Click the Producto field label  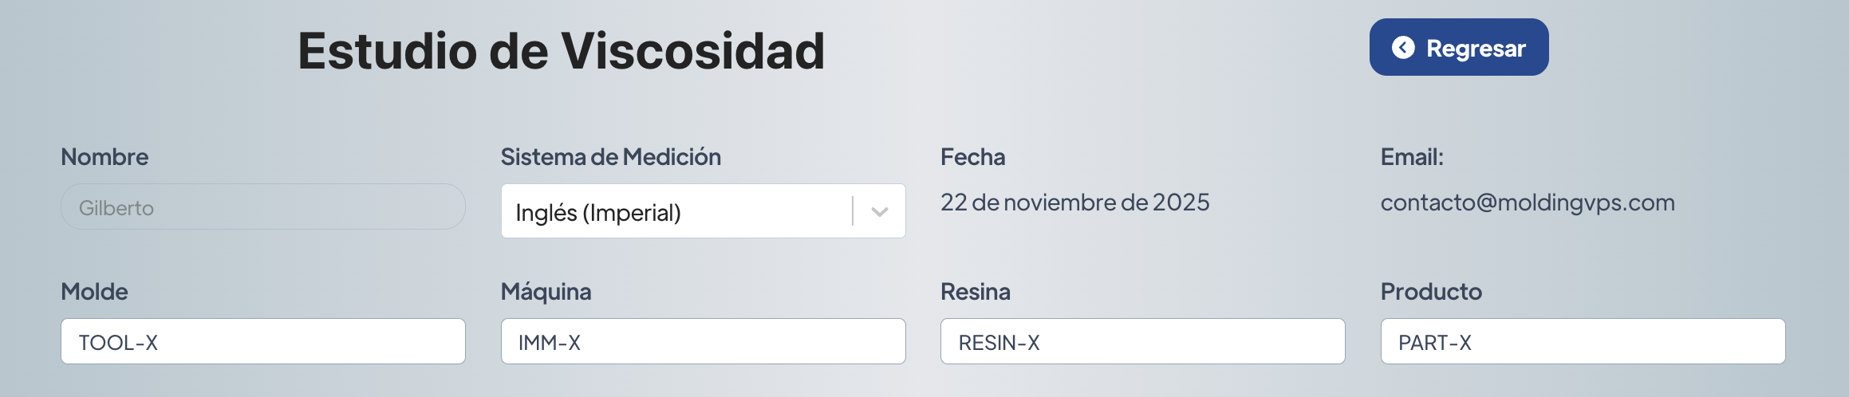click(1431, 292)
